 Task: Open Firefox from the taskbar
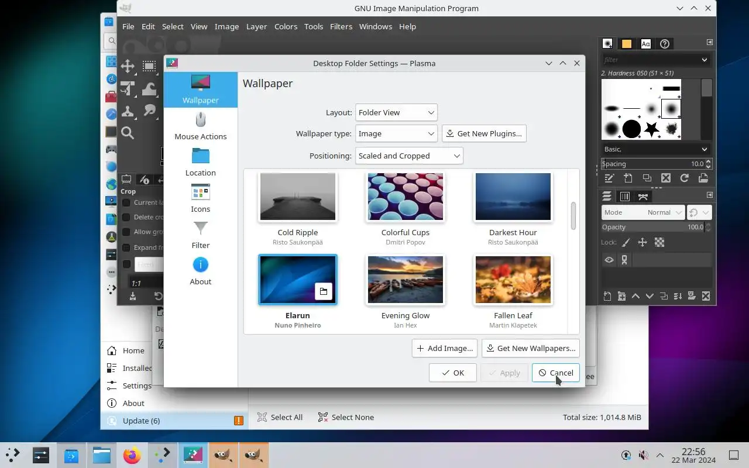pos(132,455)
